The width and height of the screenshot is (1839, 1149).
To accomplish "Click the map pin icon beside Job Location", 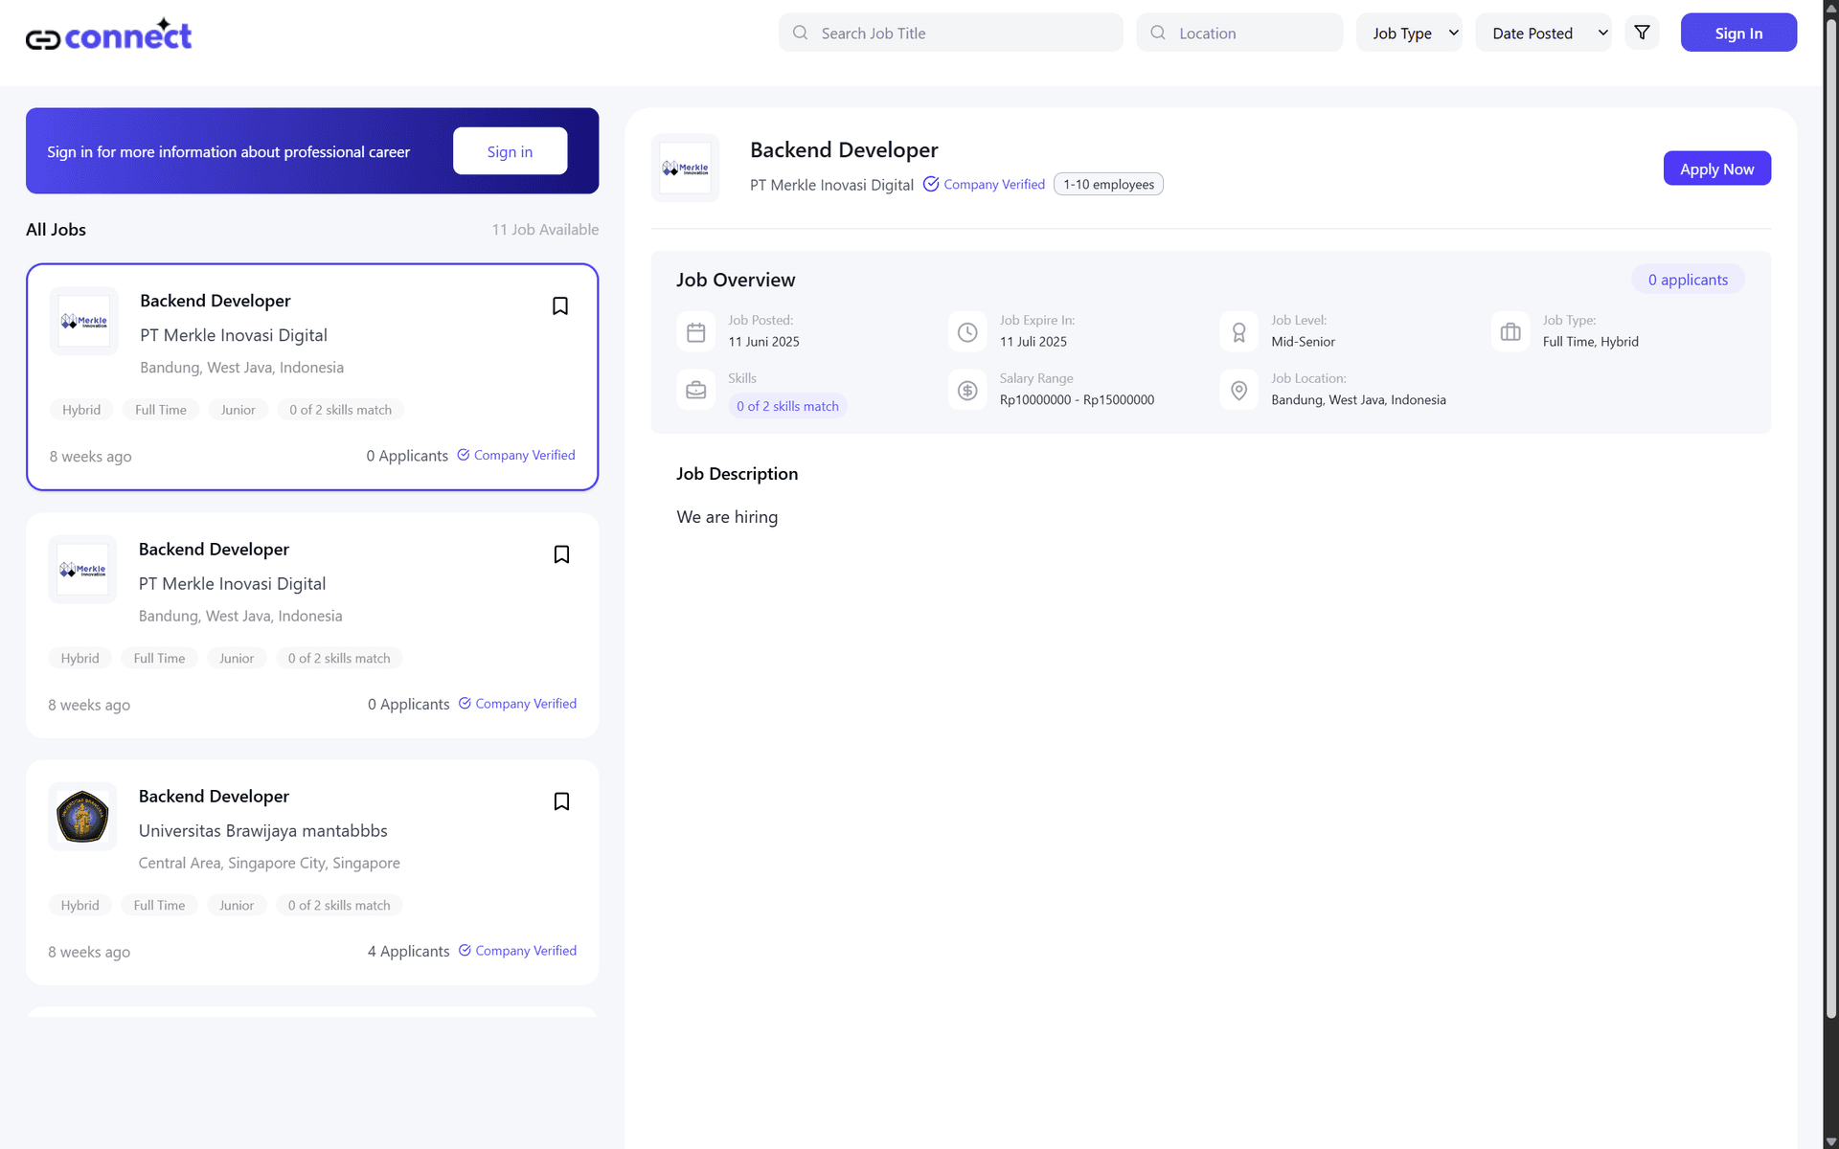I will coord(1238,391).
